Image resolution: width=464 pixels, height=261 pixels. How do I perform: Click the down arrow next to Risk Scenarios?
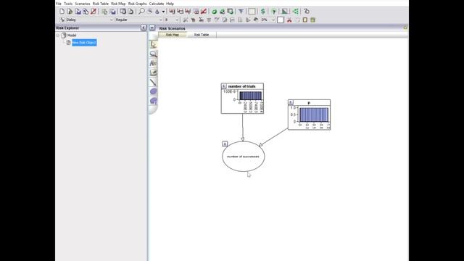(x=152, y=28)
